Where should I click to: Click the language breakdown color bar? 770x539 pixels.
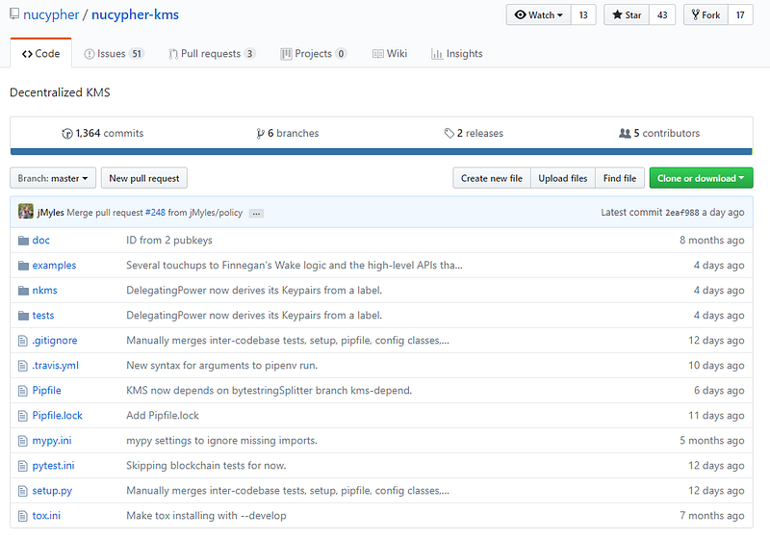click(x=381, y=152)
